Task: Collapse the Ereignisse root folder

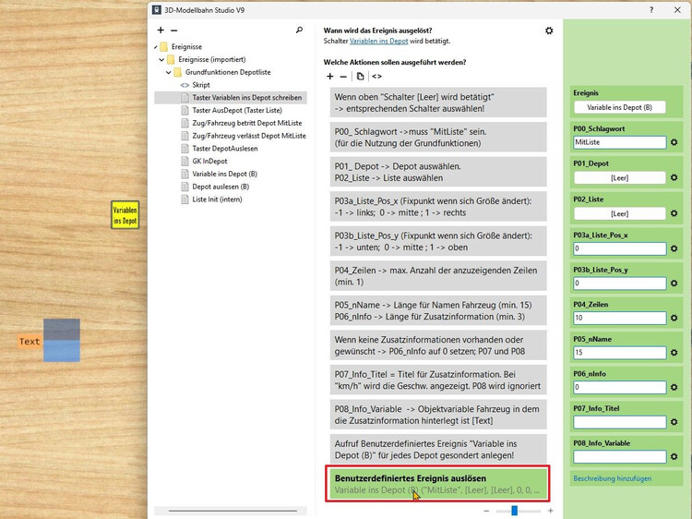Action: click(155, 47)
